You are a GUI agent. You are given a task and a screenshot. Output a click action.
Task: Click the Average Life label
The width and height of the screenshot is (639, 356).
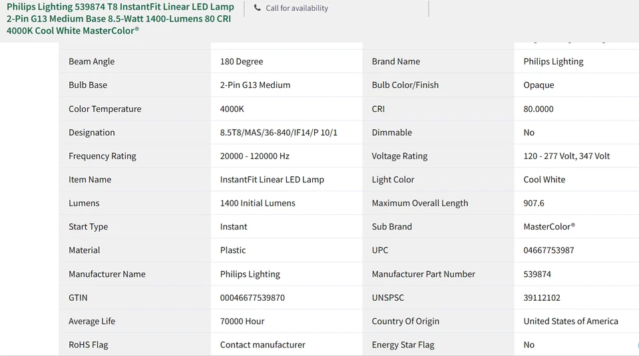92,321
